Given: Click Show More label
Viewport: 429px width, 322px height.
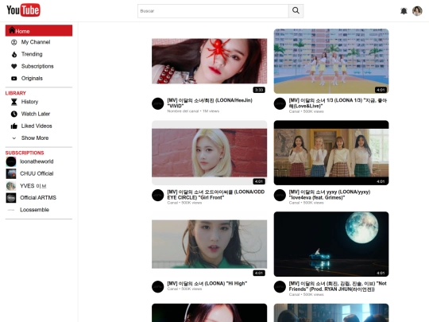Looking at the screenshot, I should [35, 138].
